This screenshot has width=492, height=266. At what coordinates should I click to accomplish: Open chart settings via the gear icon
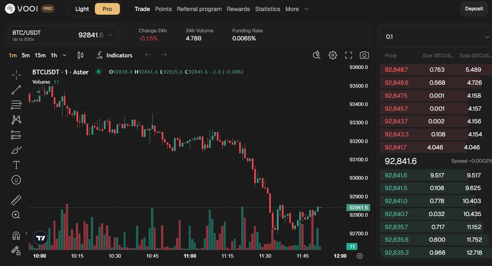(333, 55)
